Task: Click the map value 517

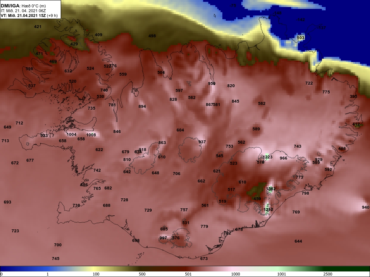Action: point(231,189)
